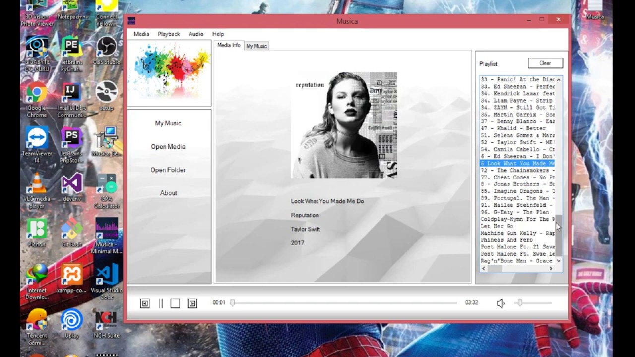Select '34. Kendrick Lamar feat' playlist row
This screenshot has height=357, width=635.
(x=517, y=93)
